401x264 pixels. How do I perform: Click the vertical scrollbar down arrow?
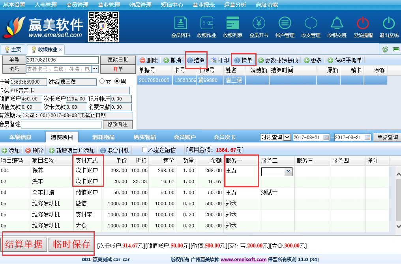pos(398,227)
